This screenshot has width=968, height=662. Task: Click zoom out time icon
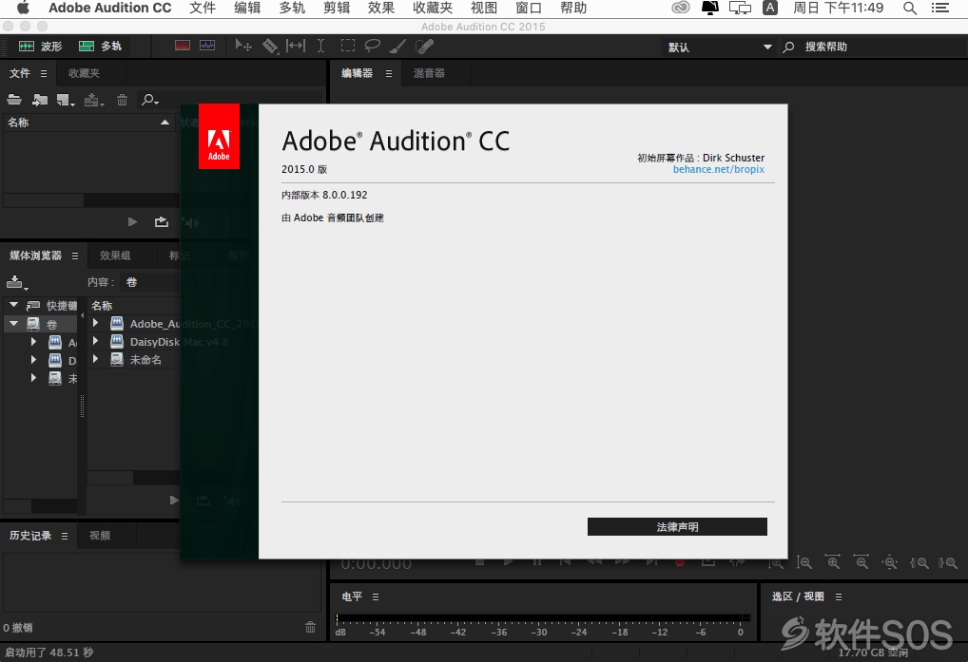click(862, 562)
